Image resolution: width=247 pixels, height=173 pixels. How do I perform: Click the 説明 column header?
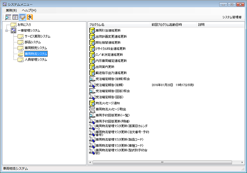pyautogui.click(x=201, y=25)
